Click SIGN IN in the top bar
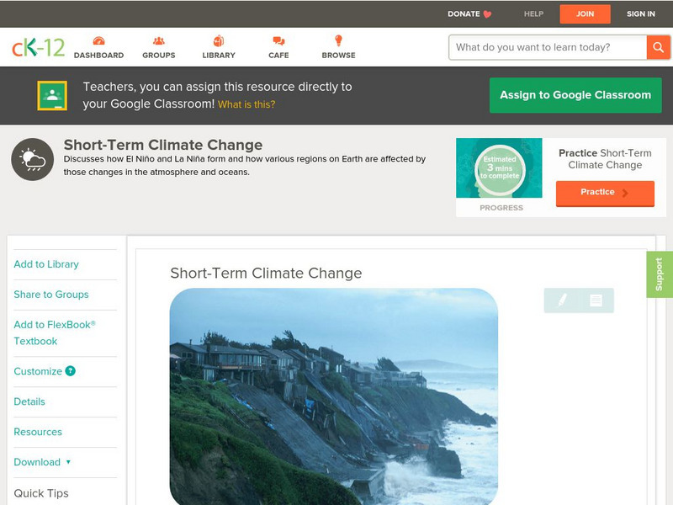This screenshot has width=673, height=505. [x=640, y=13]
